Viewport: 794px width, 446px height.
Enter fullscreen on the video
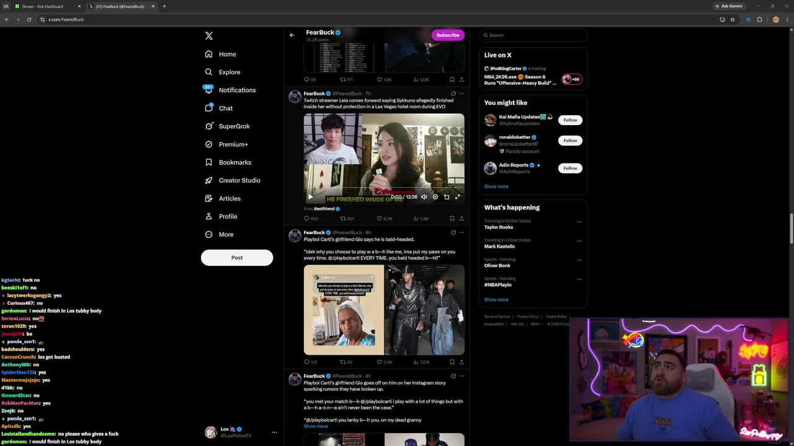tap(457, 197)
